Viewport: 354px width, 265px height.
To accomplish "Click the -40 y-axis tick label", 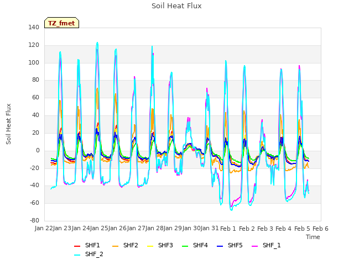I will 34,185.
